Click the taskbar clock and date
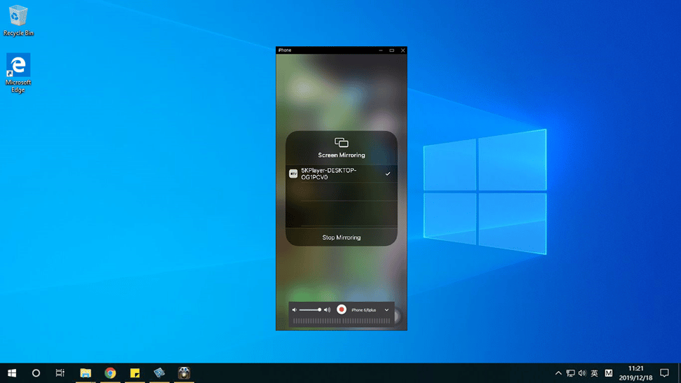Image resolution: width=681 pixels, height=383 pixels. 636,372
